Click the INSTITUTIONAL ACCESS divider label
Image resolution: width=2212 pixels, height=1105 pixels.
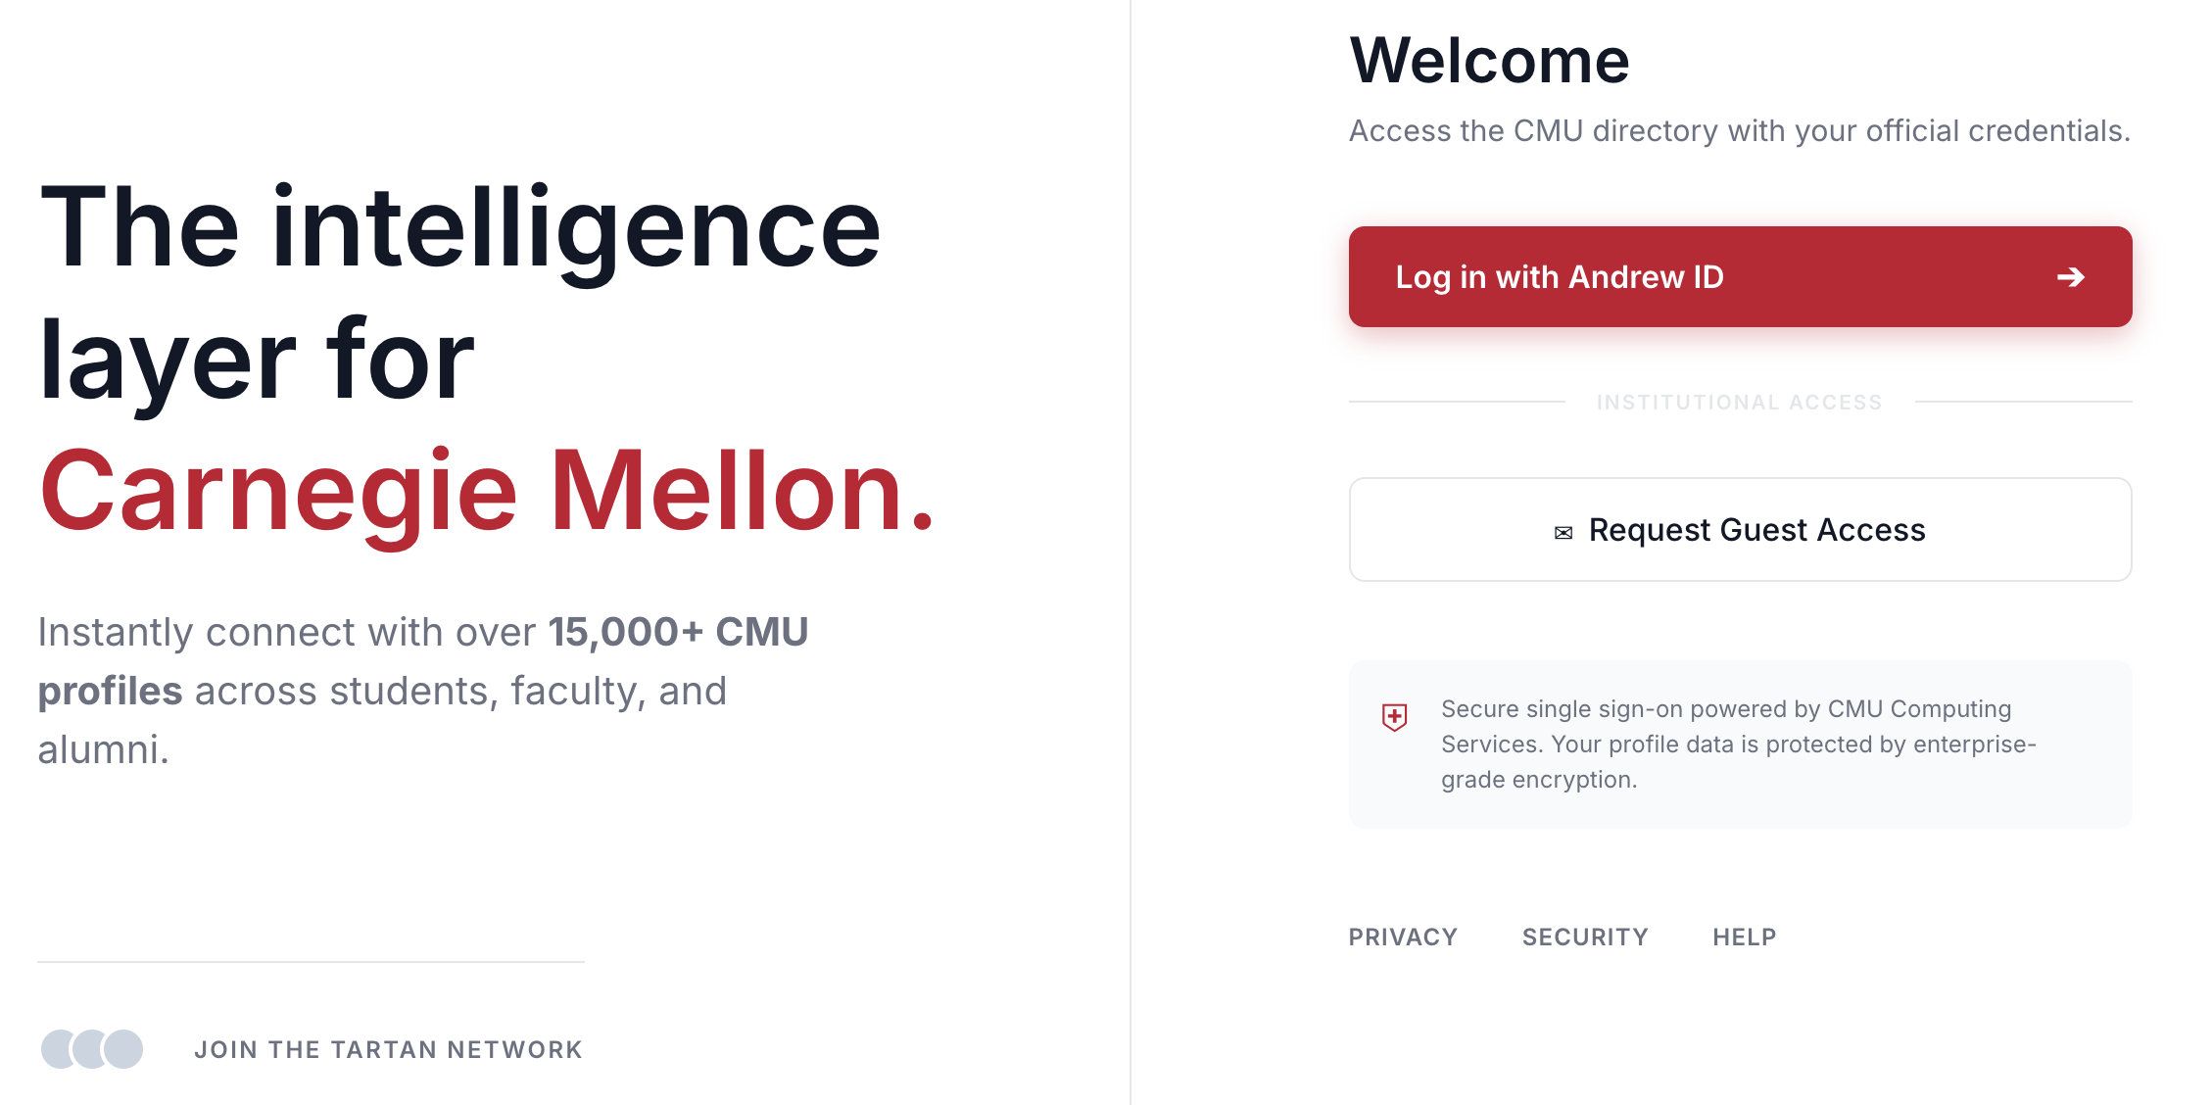(x=1738, y=401)
